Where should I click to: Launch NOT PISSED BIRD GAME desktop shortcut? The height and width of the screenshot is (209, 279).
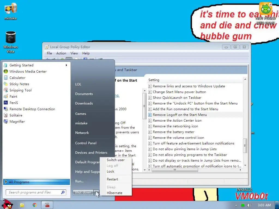click(265, 13)
